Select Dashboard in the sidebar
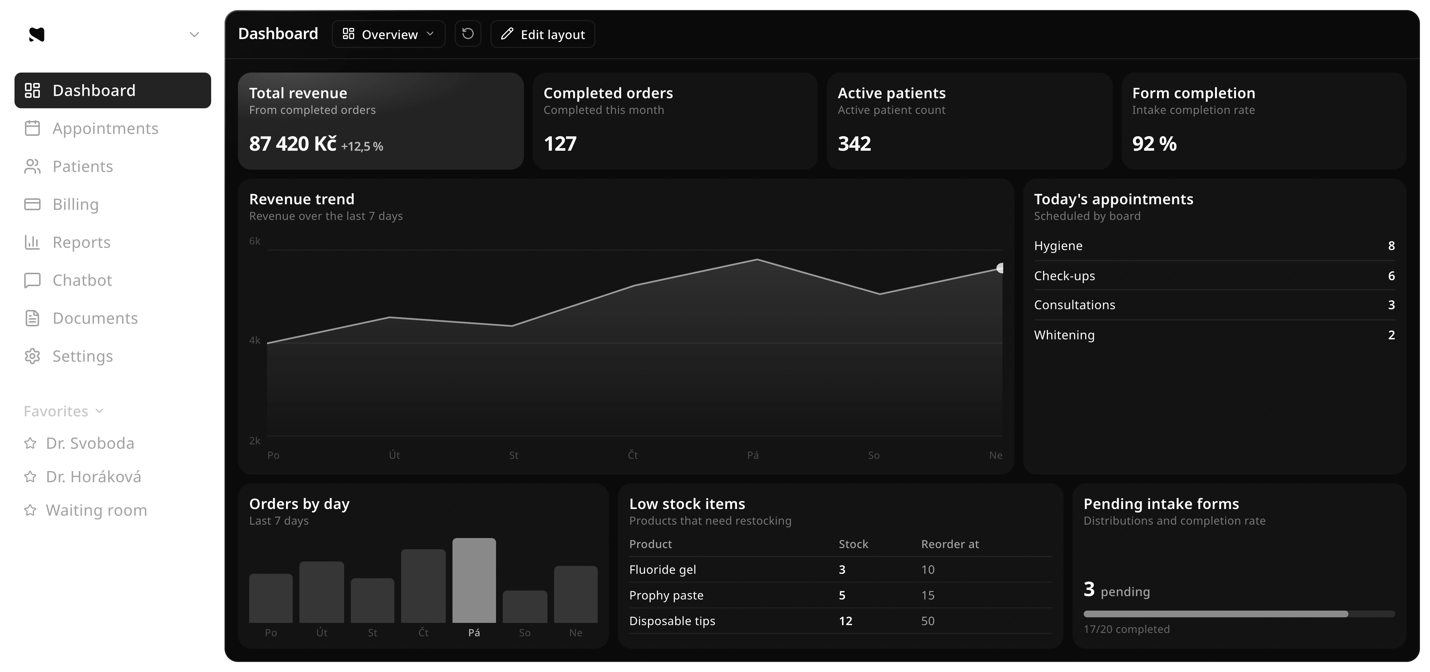This screenshot has height=672, width=1430. 113,90
